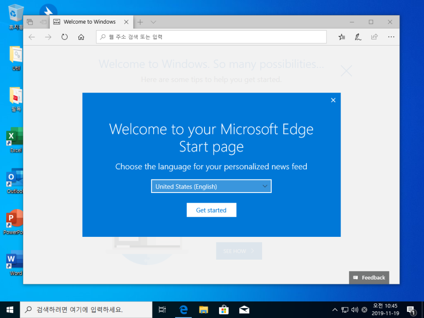Open the Action Center notifications
The image size is (424, 318).
click(411, 311)
